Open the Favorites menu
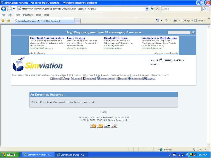 click(28, 15)
